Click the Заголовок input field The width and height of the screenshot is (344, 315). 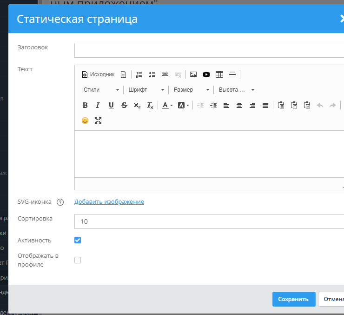coord(209,50)
